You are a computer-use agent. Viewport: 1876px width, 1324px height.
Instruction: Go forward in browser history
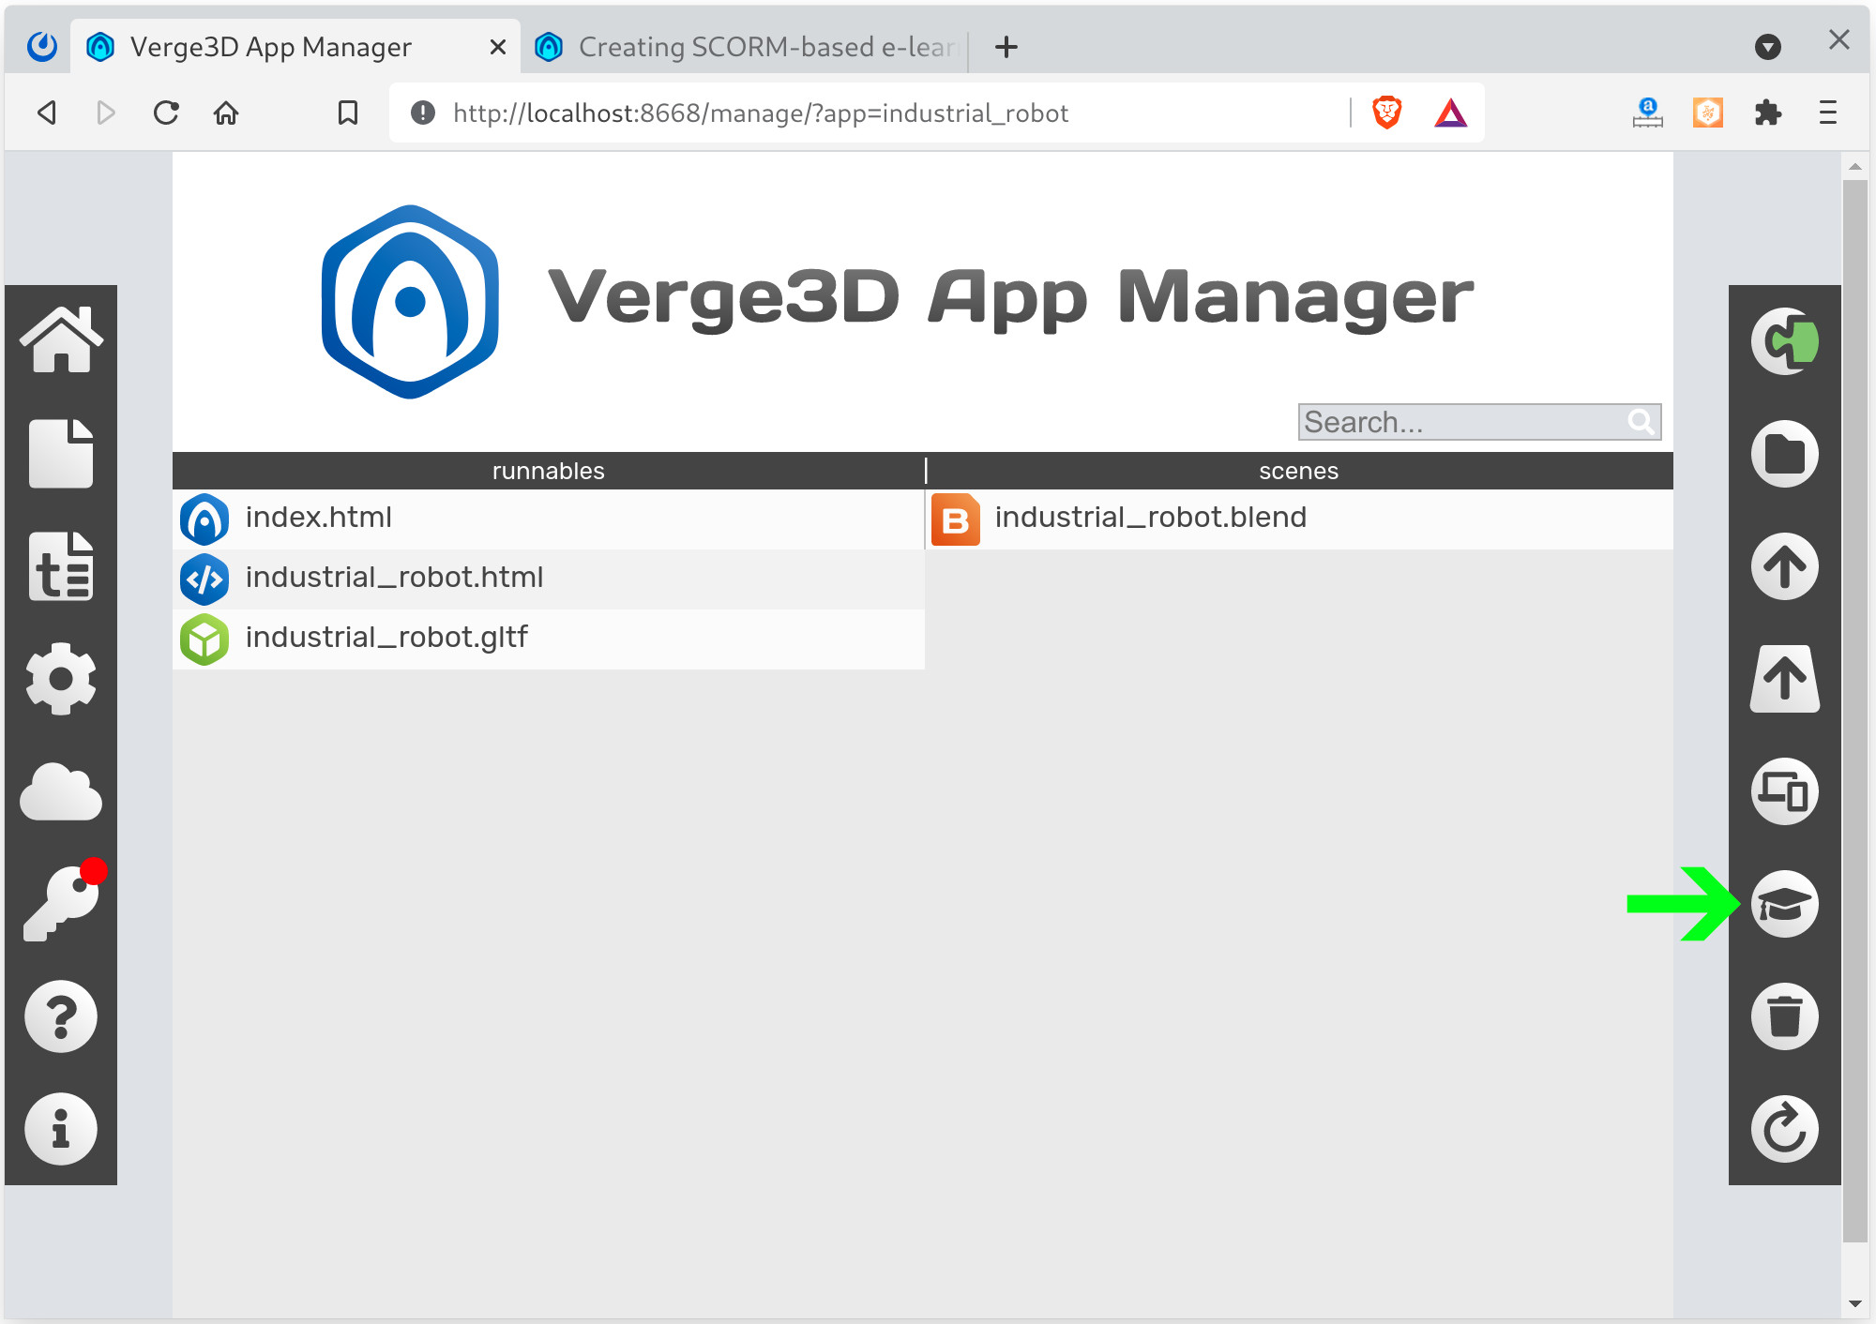(x=106, y=113)
